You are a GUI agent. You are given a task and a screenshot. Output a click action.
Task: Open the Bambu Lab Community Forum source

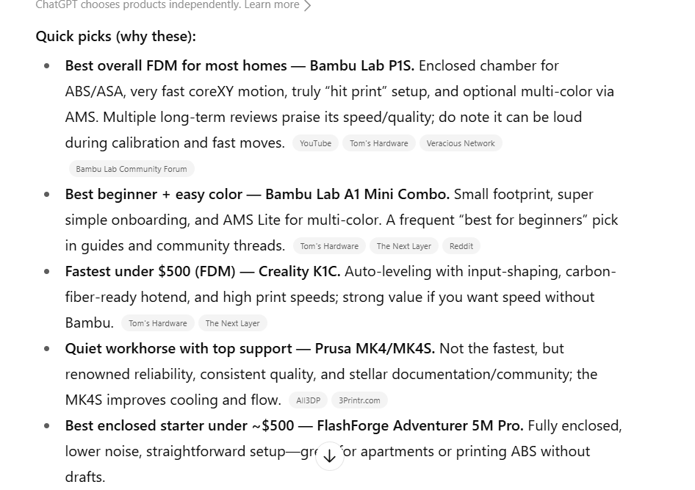[132, 169]
